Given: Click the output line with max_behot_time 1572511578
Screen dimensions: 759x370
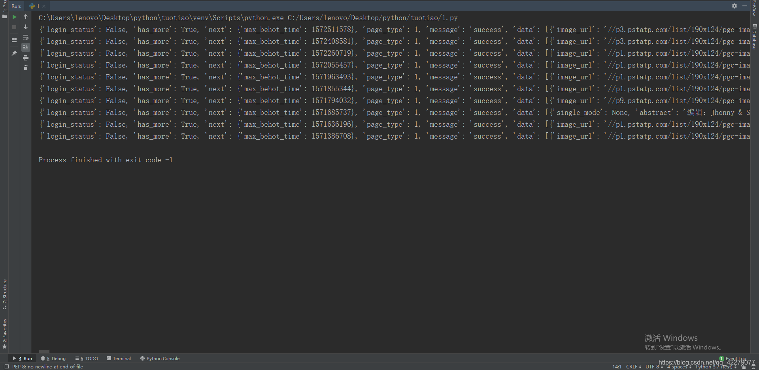Looking at the screenshot, I should pos(394,30).
